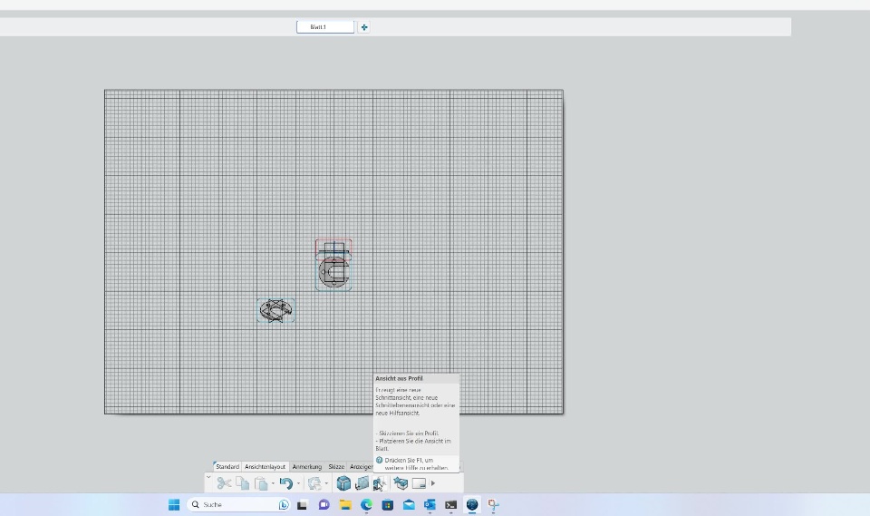Open the Teams Chat taskbar icon
This screenshot has width=870, height=516.
pos(324,504)
